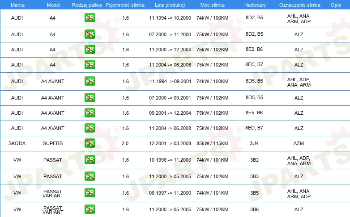Click the Opis column header
Viewport: 350px width, 217px height.
[336, 5]
